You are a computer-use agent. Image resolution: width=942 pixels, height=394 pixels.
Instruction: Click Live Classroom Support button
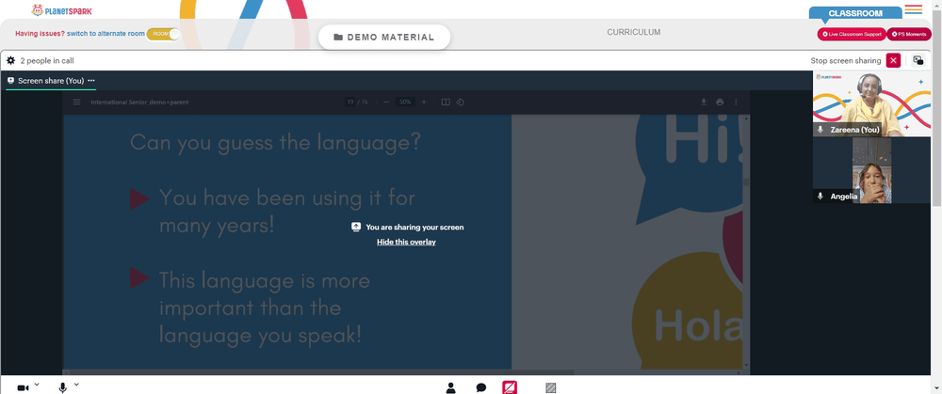click(x=852, y=34)
